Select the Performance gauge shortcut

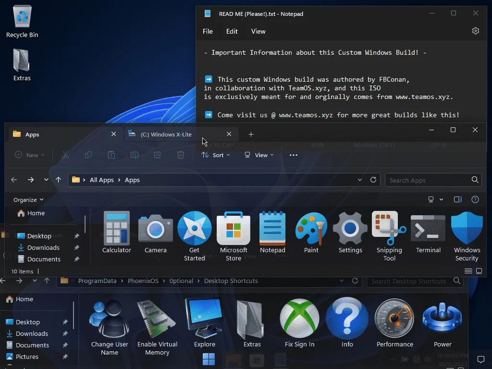coord(395,323)
